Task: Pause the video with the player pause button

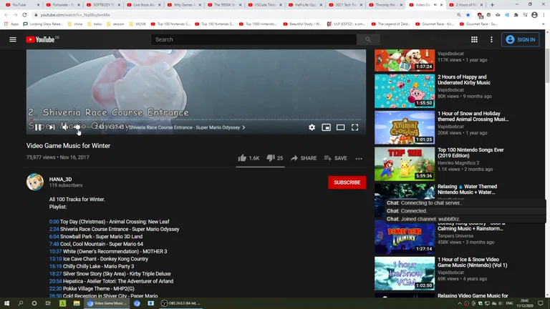Action: coord(38,127)
